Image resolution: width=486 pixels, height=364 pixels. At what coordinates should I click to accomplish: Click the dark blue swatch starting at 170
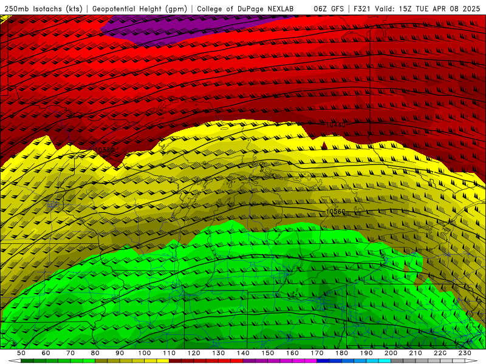click(x=323, y=361)
